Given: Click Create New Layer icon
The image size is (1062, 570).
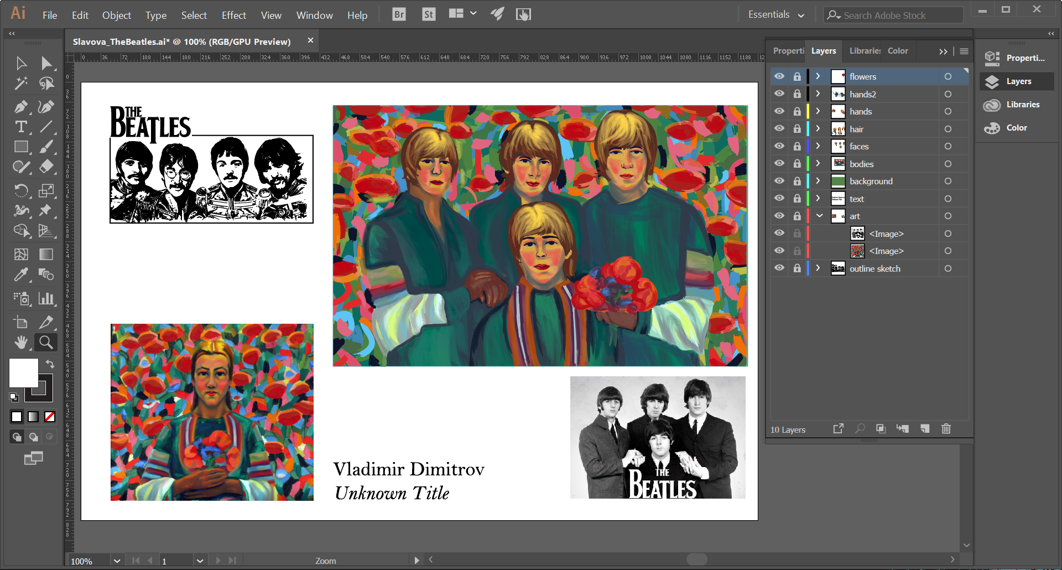Looking at the screenshot, I should click(x=925, y=429).
